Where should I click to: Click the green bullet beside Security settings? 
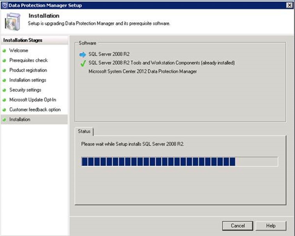click(4, 90)
